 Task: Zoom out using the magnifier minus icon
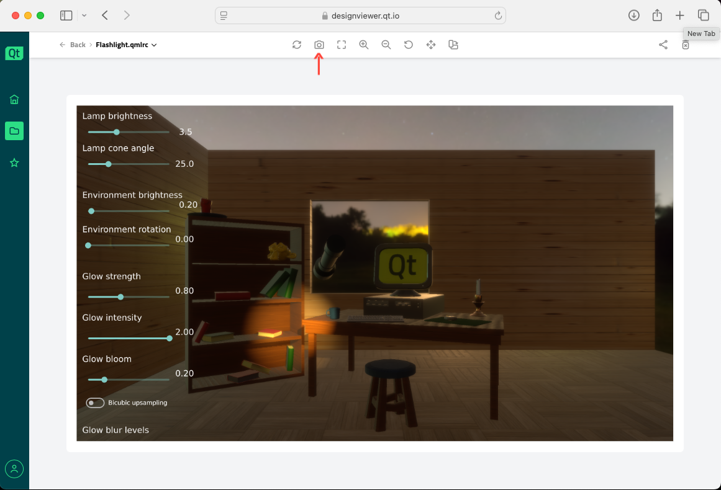[386, 45]
